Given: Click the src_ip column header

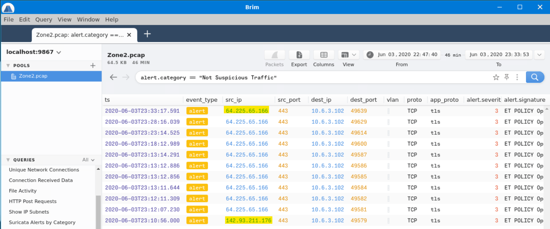Looking at the screenshot, I should (x=234, y=100).
